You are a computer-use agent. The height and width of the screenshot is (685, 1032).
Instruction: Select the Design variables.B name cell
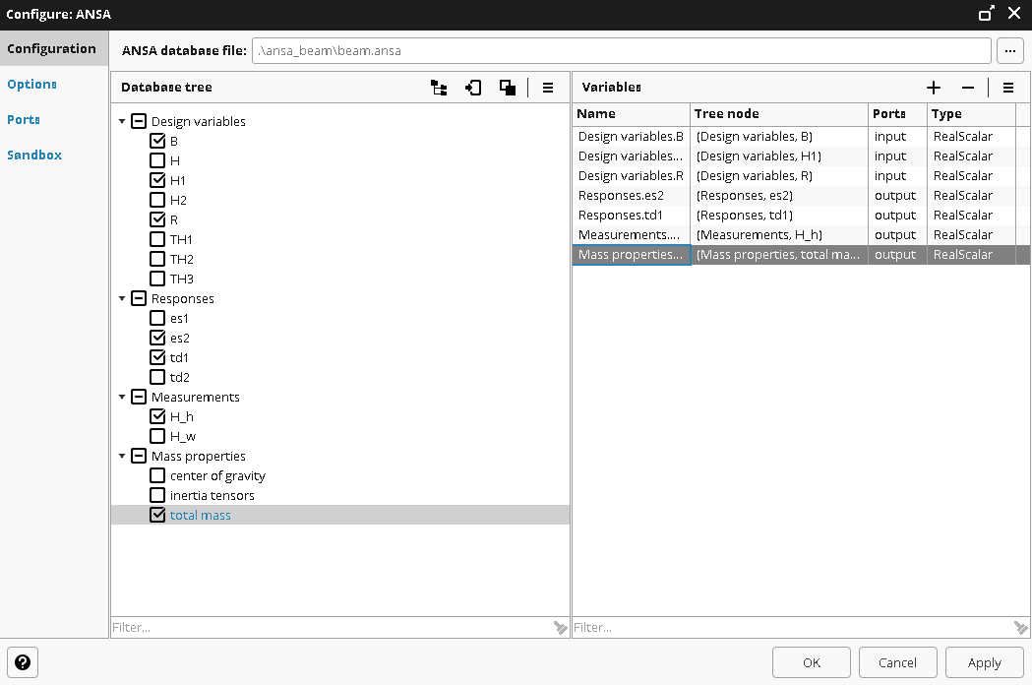(632, 137)
